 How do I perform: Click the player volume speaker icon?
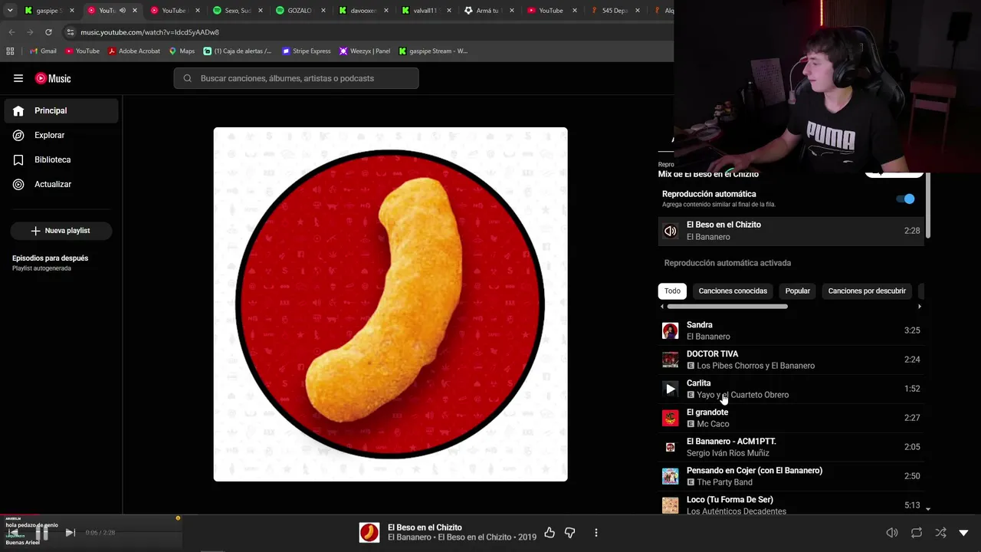point(892,533)
